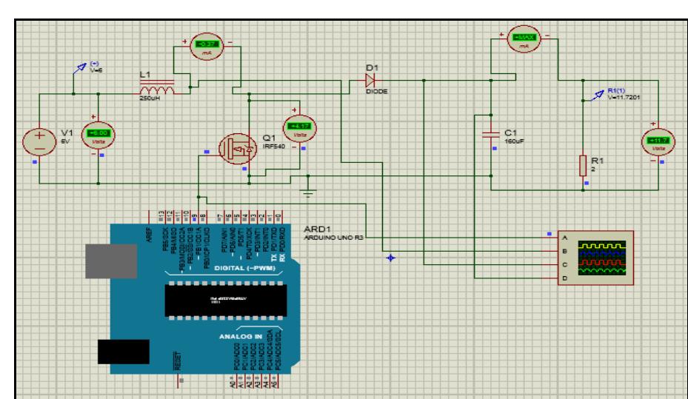This screenshot has width=688, height=399.
Task: Select the D1 diode symbol
Action: (370, 80)
